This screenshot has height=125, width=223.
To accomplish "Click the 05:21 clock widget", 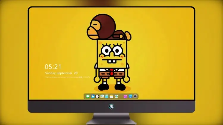I will [53, 67].
